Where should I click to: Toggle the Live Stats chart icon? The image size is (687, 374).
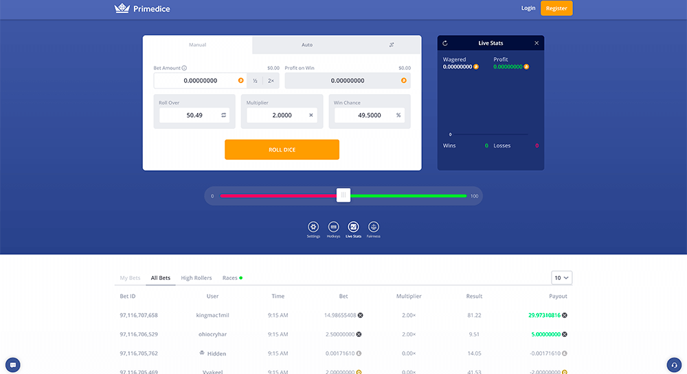tap(353, 226)
